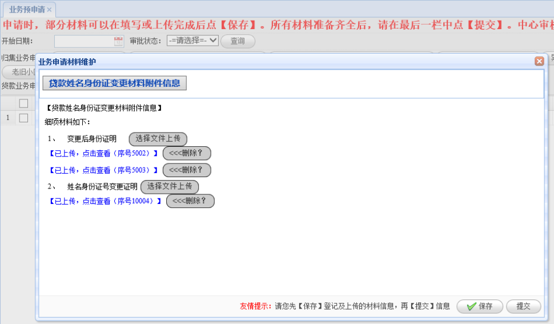Switch to the 业务预申请 tab
Viewport: 554px width, 324px height.
[x=26, y=10]
